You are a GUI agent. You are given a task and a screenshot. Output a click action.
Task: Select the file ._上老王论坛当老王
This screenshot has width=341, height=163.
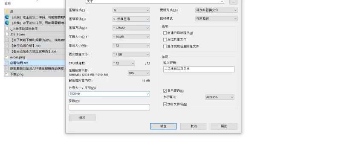[24, 29]
